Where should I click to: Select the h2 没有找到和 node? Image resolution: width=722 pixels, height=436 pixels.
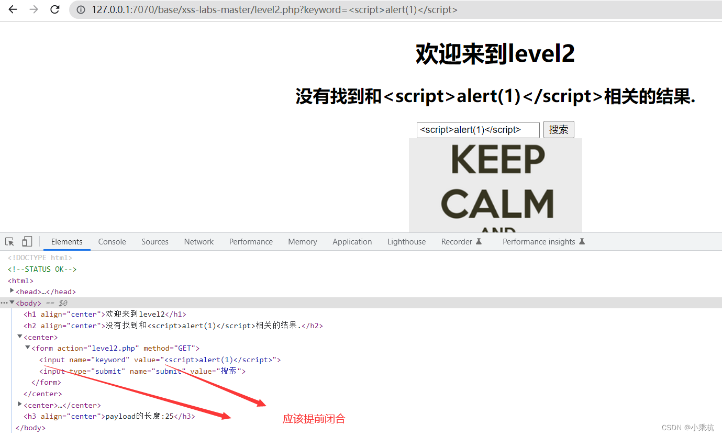click(173, 326)
